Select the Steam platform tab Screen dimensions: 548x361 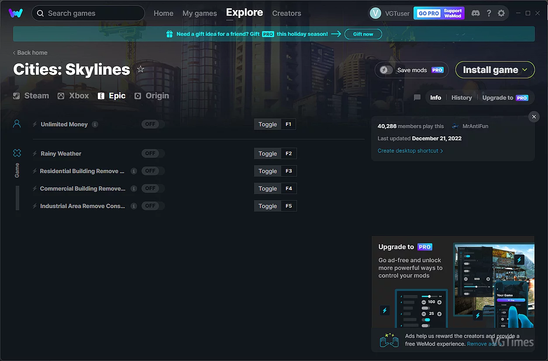[x=31, y=96]
